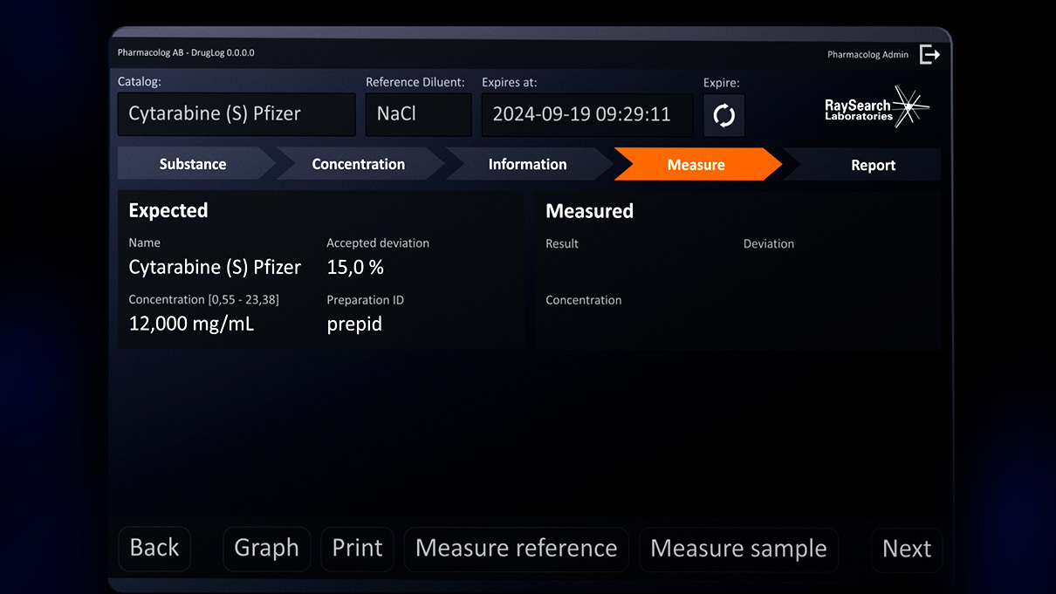Screen dimensions: 1056x594
Task: Click the logout icon beside Pharmacolog Admin
Action: pyautogui.click(x=929, y=54)
